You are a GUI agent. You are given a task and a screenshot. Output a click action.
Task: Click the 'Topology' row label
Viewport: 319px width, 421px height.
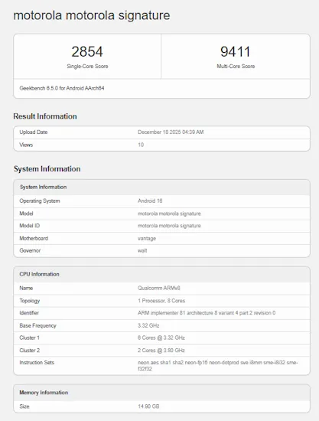click(x=30, y=301)
